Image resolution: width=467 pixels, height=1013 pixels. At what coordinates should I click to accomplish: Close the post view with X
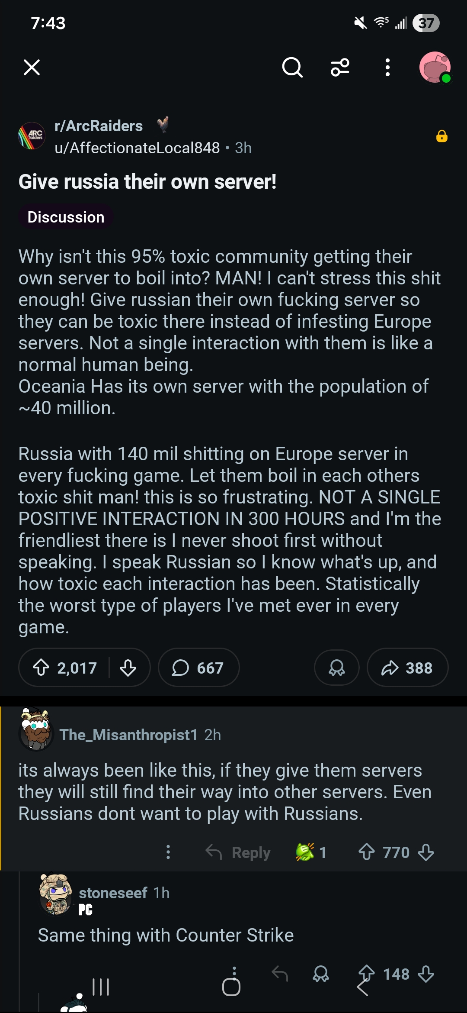click(32, 68)
